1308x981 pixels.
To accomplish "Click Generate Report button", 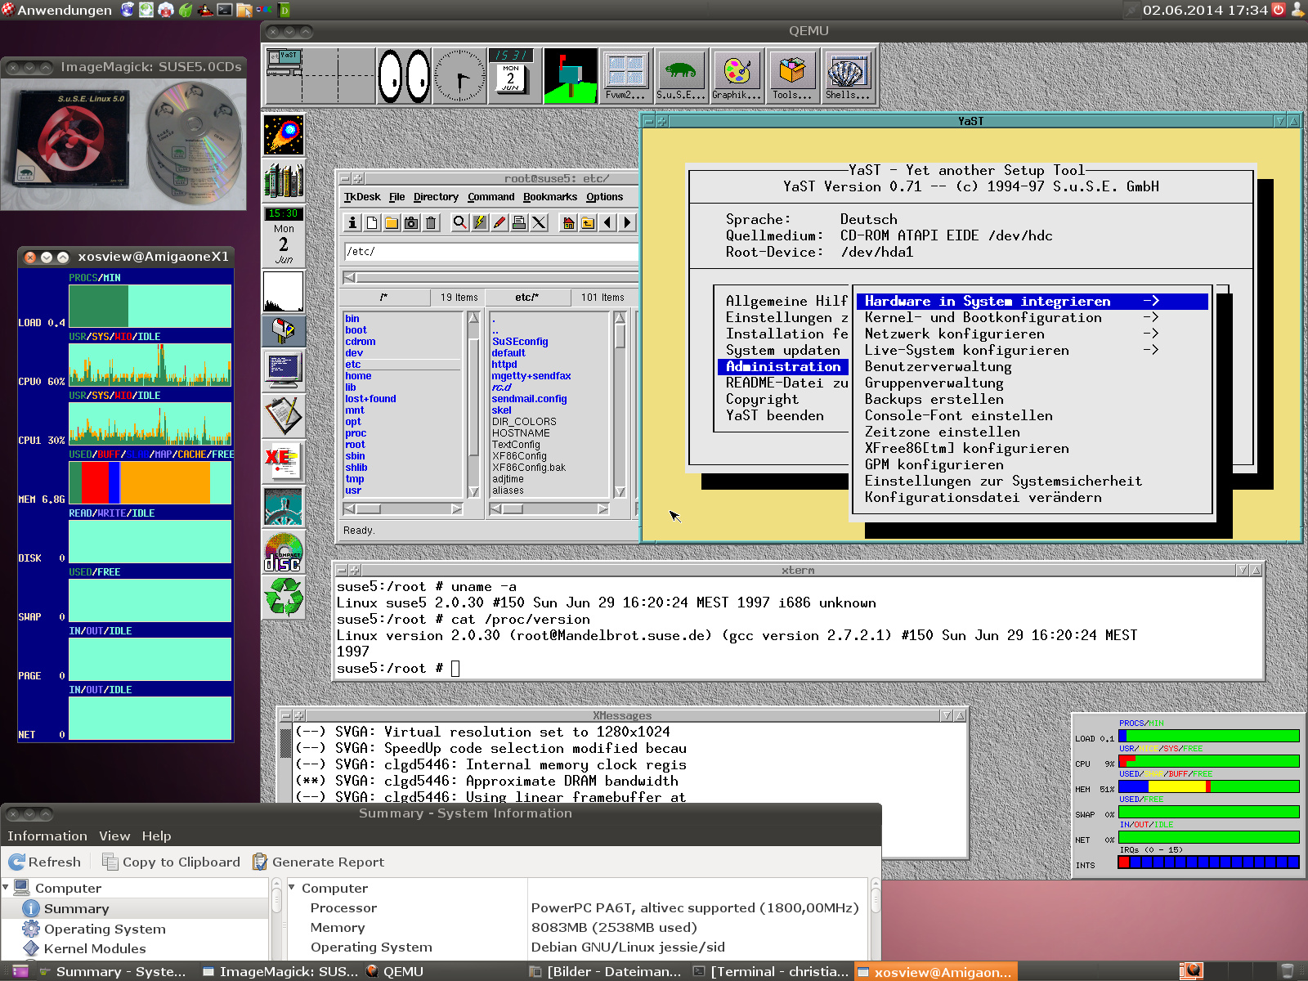I will tap(318, 862).
